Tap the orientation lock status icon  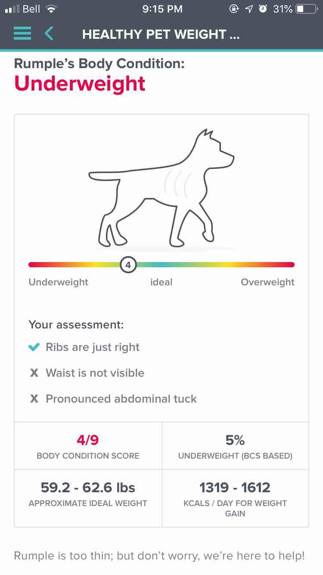[x=234, y=8]
